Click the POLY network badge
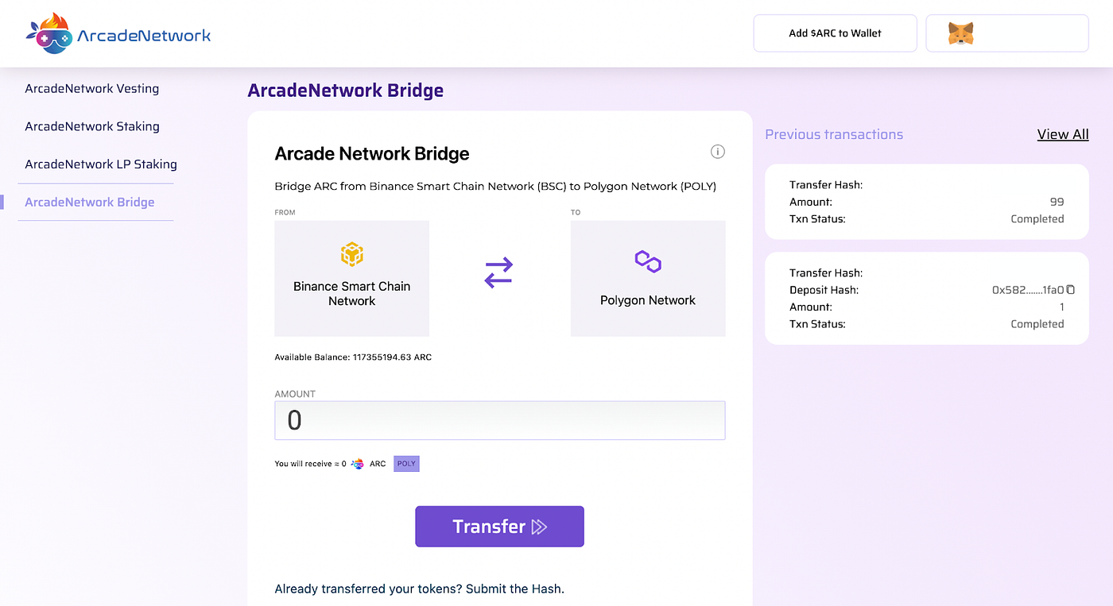The width and height of the screenshot is (1113, 606). 406,464
